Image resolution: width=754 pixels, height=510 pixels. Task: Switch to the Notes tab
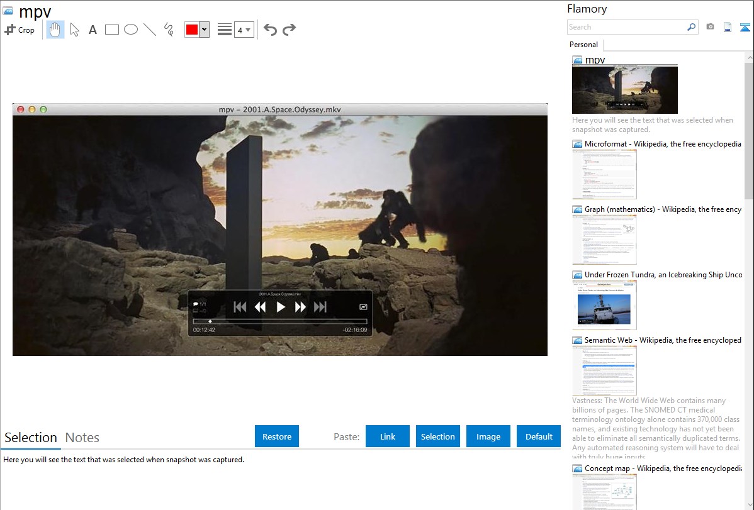tap(82, 438)
